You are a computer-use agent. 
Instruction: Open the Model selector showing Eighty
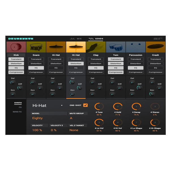[37, 118]
